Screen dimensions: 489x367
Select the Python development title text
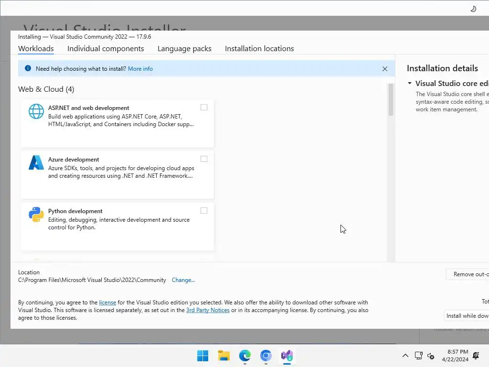click(75, 211)
